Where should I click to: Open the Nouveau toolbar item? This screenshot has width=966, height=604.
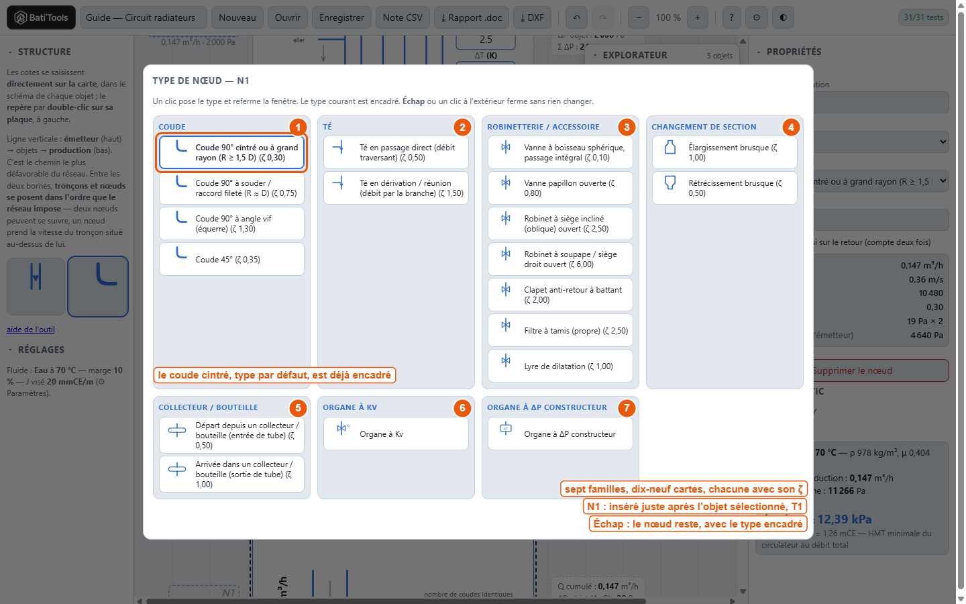pos(237,17)
